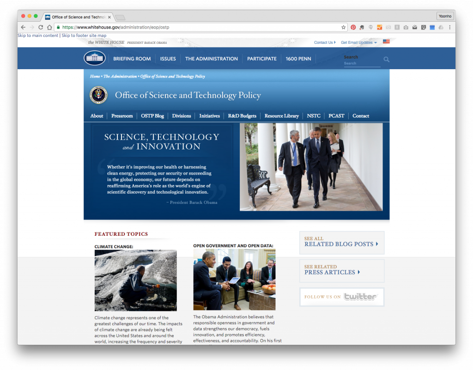Image resolution: width=473 pixels, height=370 pixels.
Task: Open the blue rectangle extension icon
Action: coord(432,27)
